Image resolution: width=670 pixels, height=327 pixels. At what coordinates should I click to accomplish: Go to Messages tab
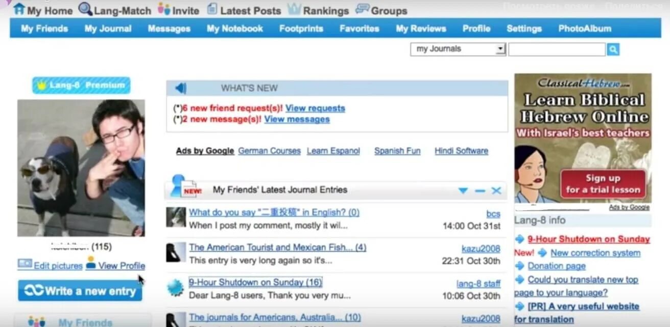(x=169, y=29)
